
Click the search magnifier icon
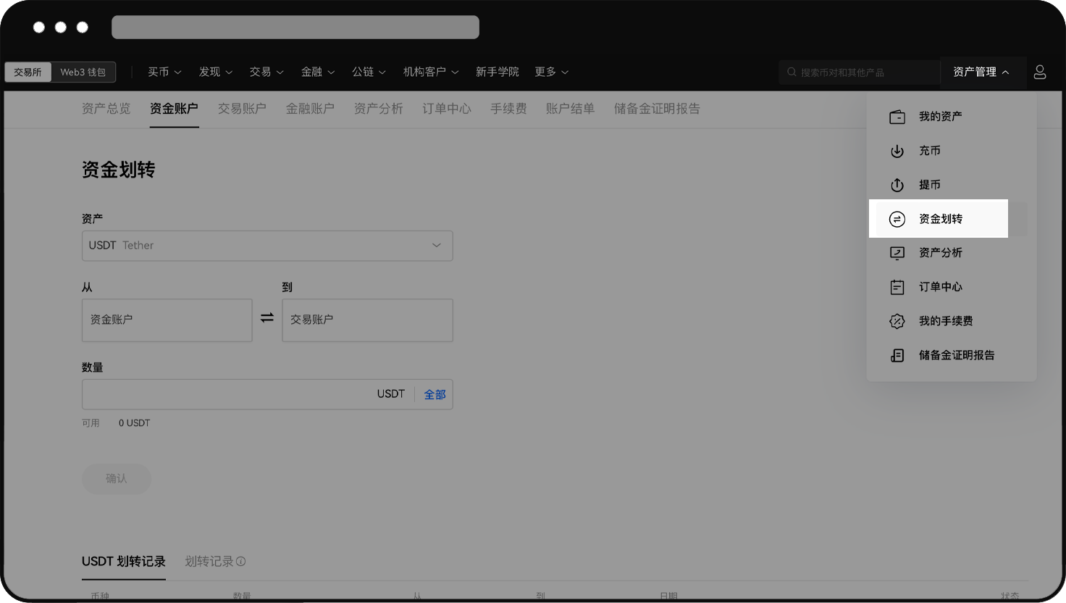(791, 72)
